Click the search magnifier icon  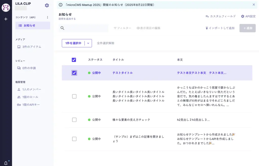pyautogui.click(x=62, y=28)
